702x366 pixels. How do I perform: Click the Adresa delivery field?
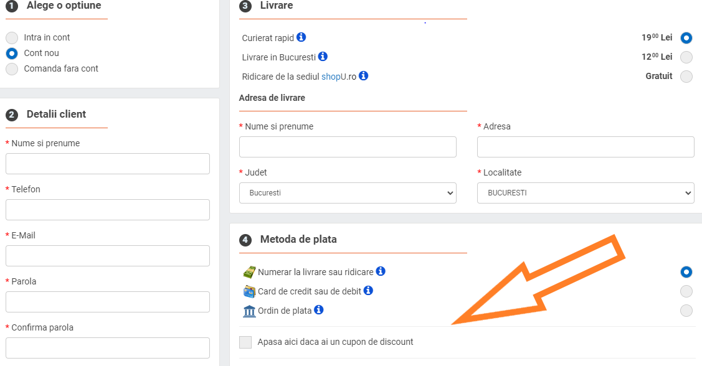tap(586, 147)
